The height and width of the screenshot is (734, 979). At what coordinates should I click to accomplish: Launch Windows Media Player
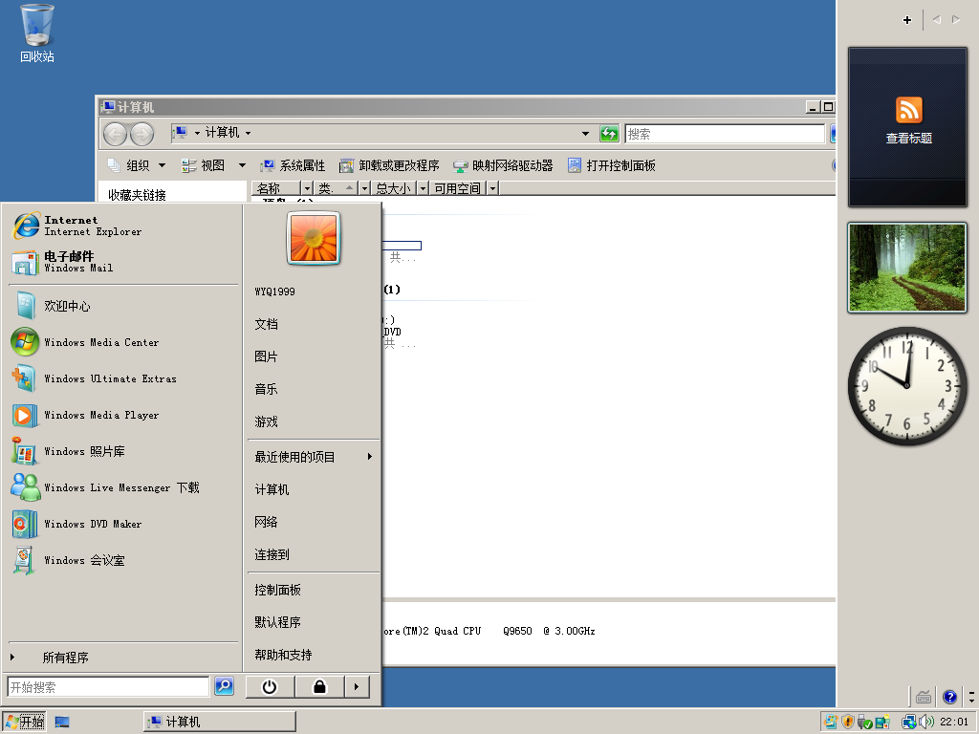123,415
